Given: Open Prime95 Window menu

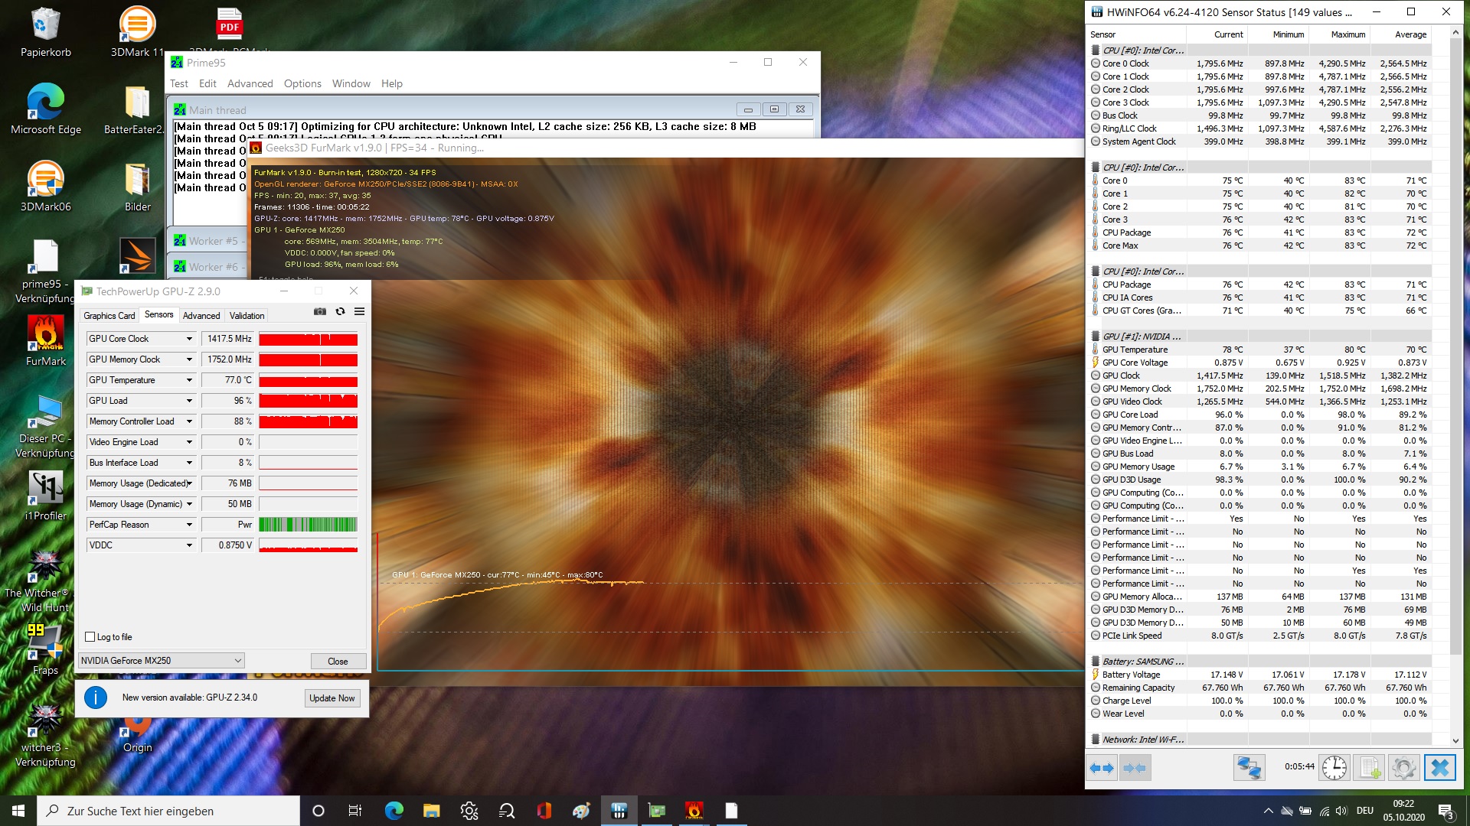Looking at the screenshot, I should (351, 84).
